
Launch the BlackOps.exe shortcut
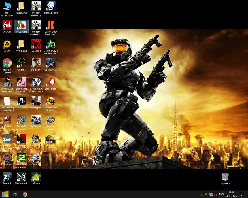(x=51, y=8)
